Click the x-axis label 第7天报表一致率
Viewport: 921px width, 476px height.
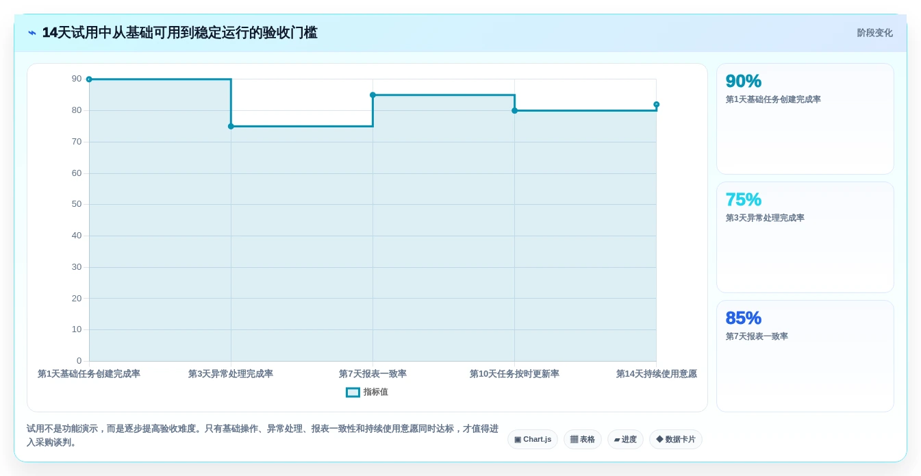373,374
